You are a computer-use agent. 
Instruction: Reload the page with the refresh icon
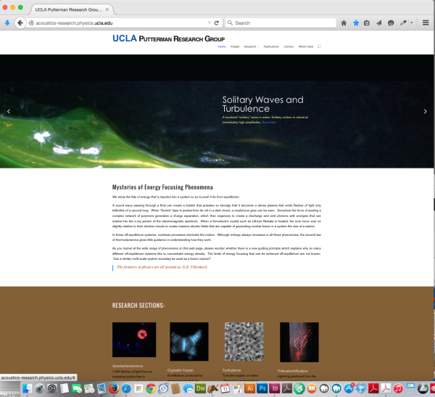click(217, 22)
